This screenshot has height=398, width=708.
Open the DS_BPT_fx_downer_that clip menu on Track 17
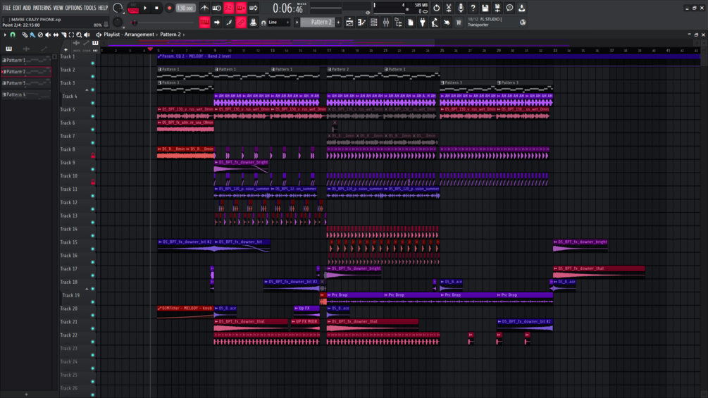pyautogui.click(x=555, y=268)
